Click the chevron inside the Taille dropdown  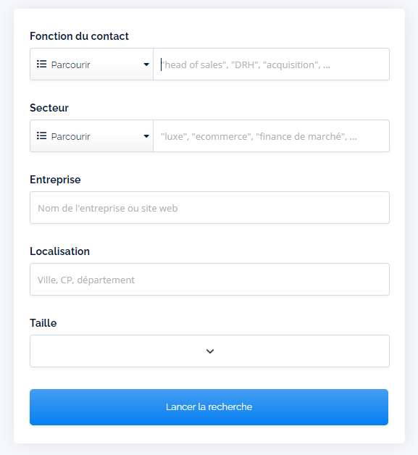(x=210, y=351)
